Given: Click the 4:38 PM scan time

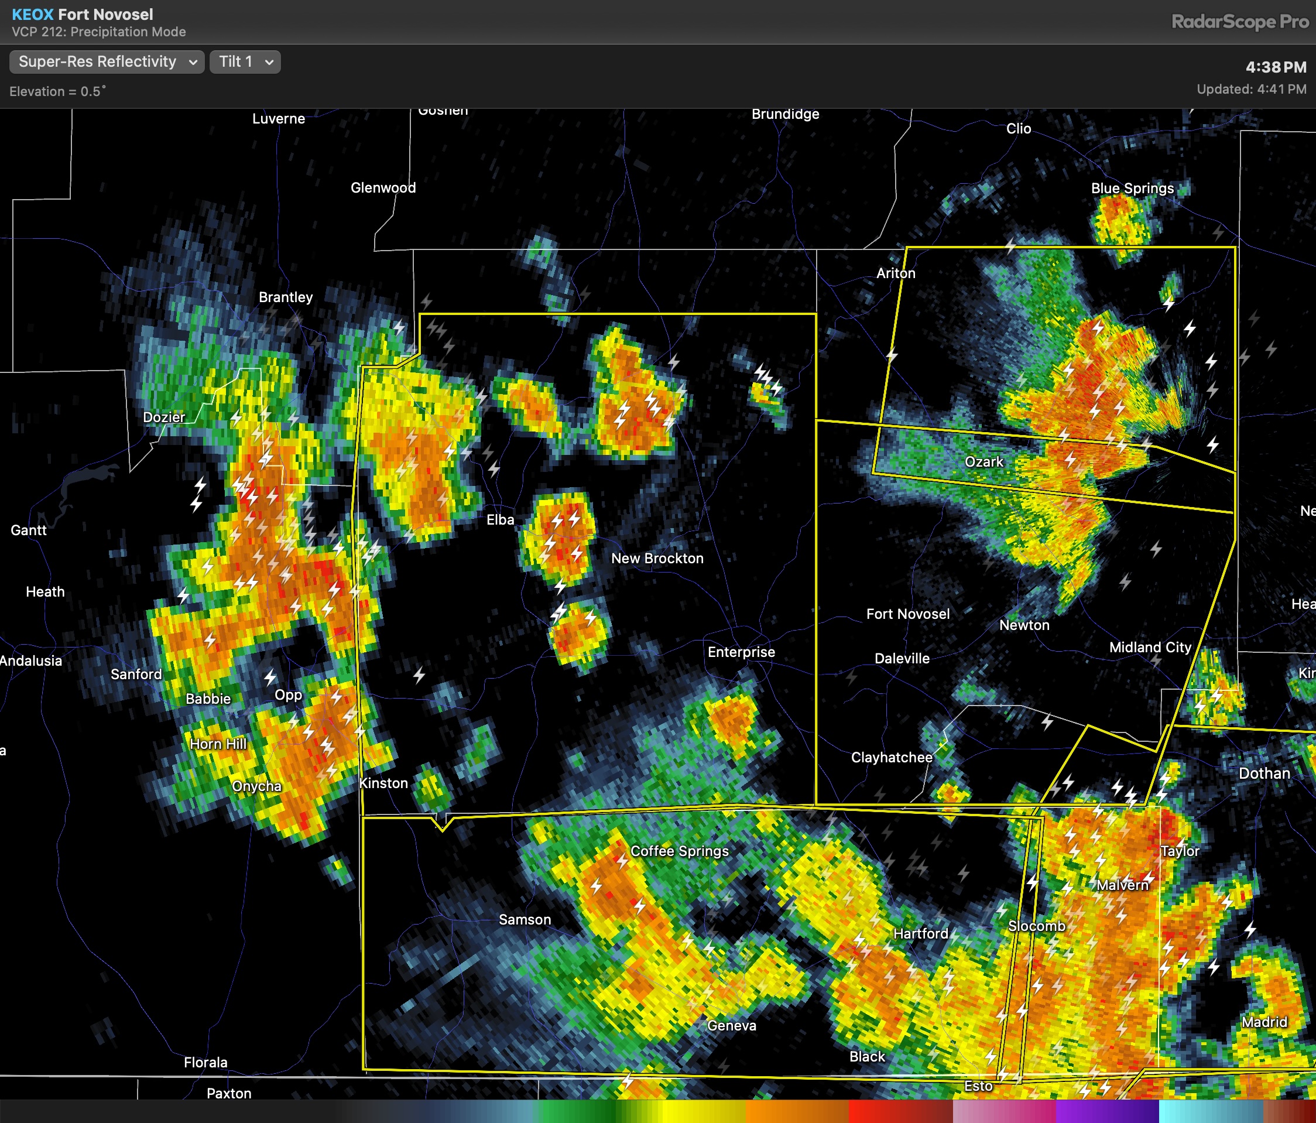Looking at the screenshot, I should [x=1276, y=67].
